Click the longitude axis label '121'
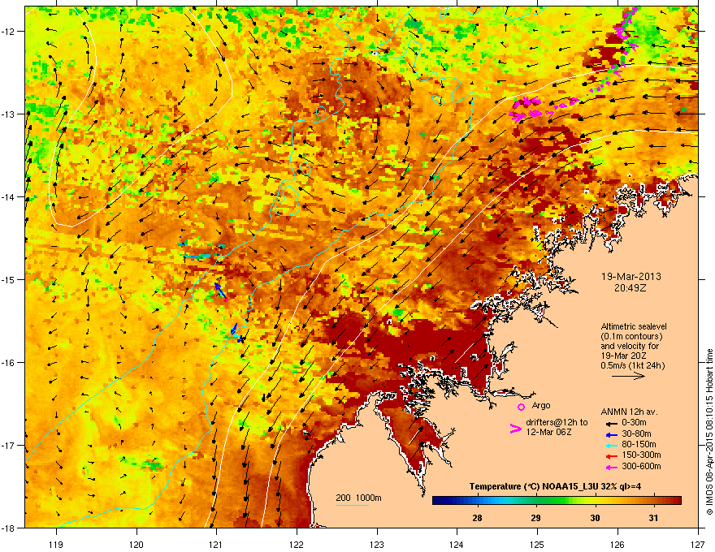The width and height of the screenshot is (715, 552). pyautogui.click(x=216, y=544)
